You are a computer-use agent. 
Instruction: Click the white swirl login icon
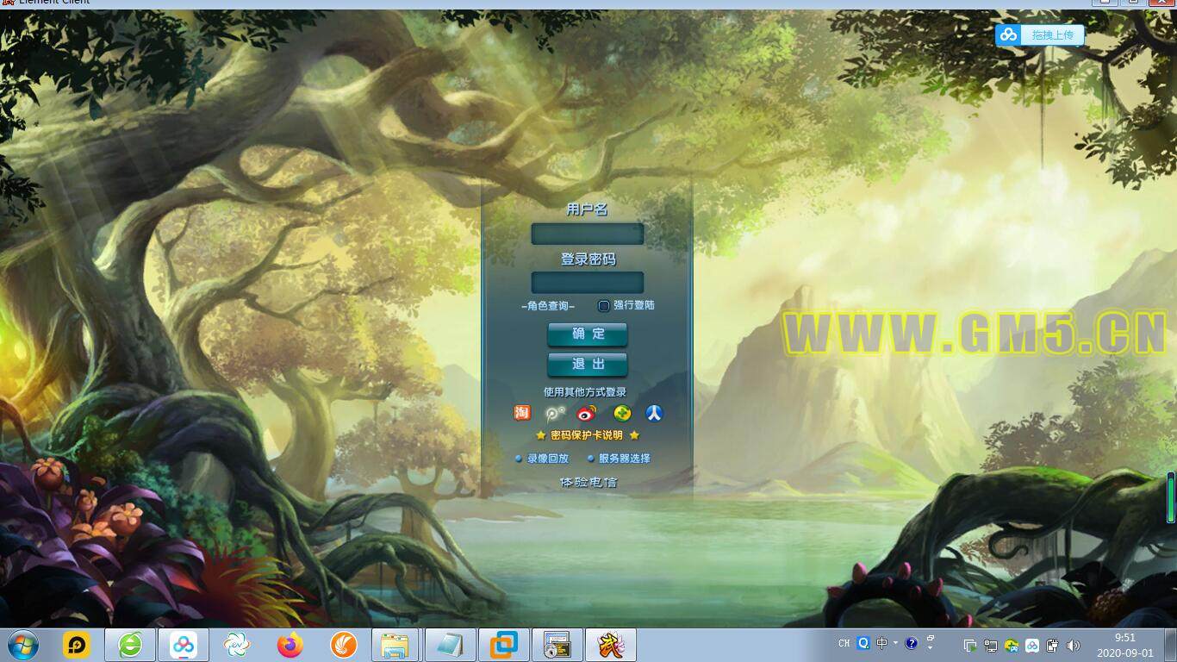(555, 413)
